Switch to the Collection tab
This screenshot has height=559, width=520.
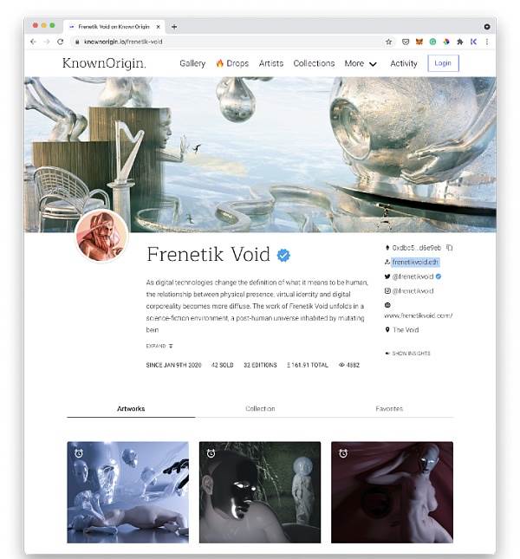point(260,408)
